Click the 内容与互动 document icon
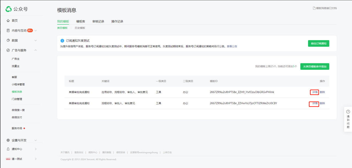Screen dimensions: 352x168 [x=8, y=31]
